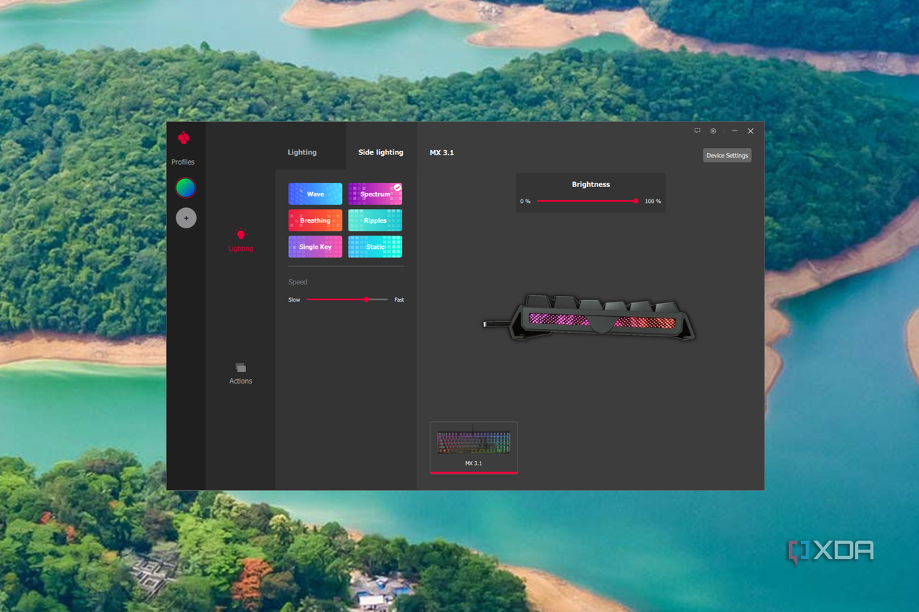The width and height of the screenshot is (919, 612).
Task: Open the Actions section in sidebar
Action: (241, 373)
